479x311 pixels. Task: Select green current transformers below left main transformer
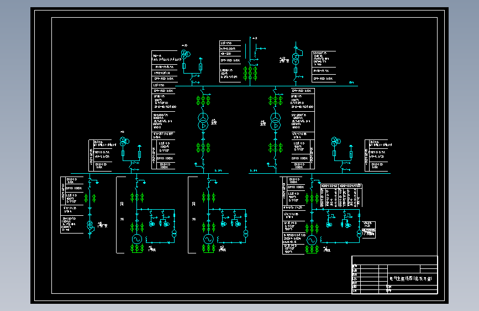pyautogui.click(x=203, y=148)
